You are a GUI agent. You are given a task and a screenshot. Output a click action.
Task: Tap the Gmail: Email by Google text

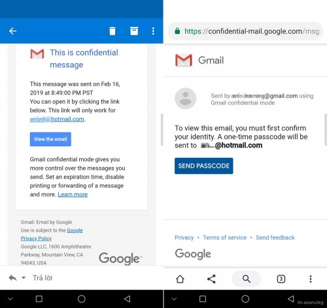click(x=46, y=222)
